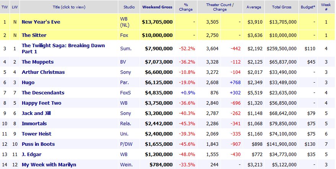
Task: Open the J. Edgar title link
Action: coord(31,155)
